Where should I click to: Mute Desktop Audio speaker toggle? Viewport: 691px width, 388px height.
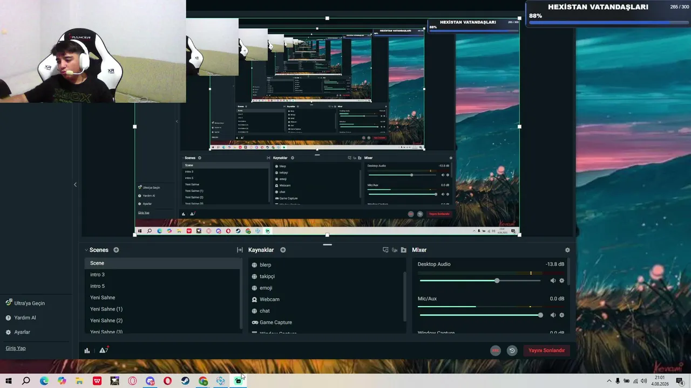(553, 281)
